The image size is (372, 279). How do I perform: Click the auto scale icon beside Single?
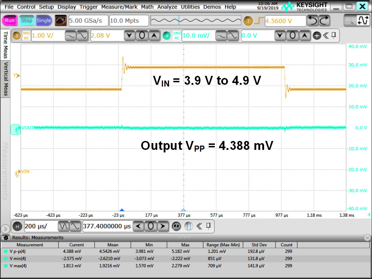pyautogui.click(x=60, y=21)
